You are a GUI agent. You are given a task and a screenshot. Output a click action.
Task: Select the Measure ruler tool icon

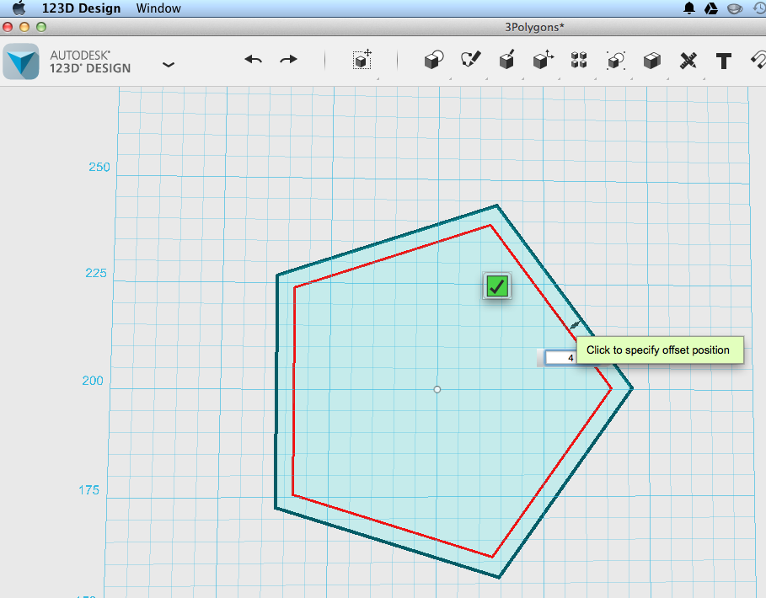pyautogui.click(x=688, y=61)
